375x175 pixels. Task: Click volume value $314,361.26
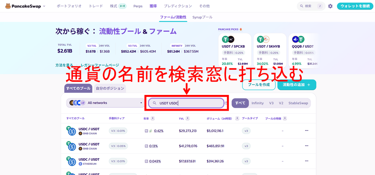[x=215, y=161]
